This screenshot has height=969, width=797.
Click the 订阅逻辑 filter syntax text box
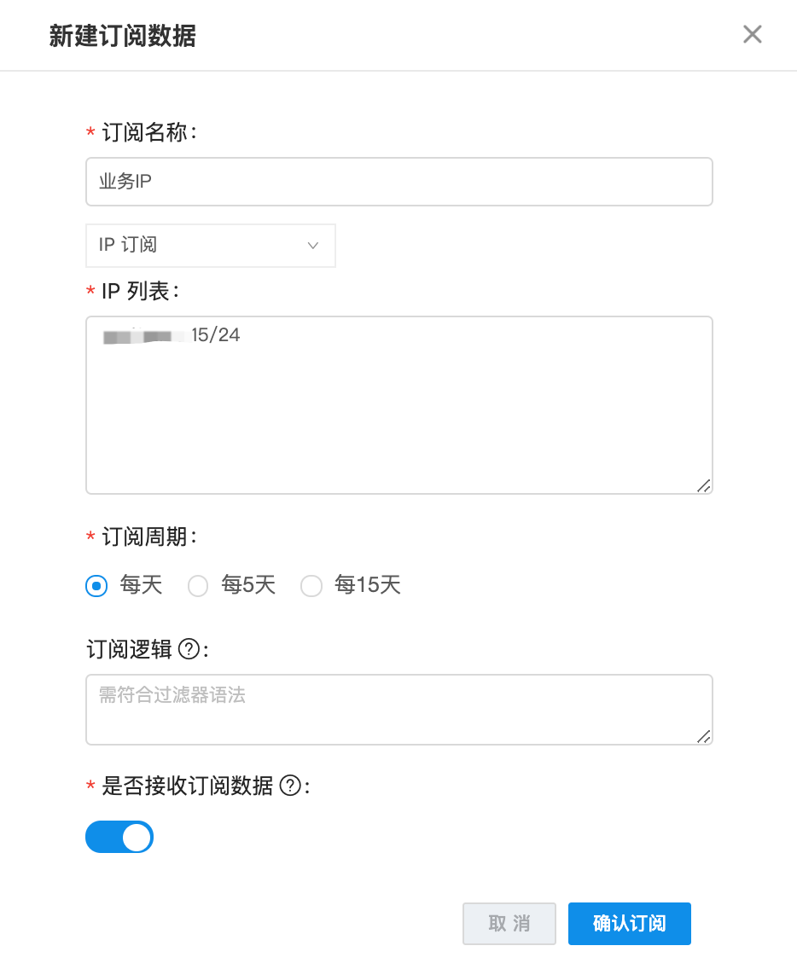pyautogui.click(x=398, y=710)
